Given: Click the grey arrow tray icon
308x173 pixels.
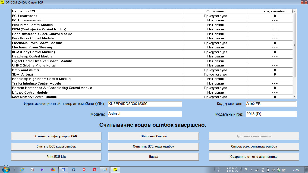Looking at the screenshot, I should tap(284, 170).
